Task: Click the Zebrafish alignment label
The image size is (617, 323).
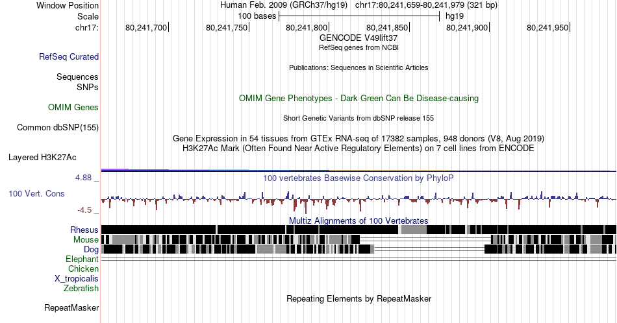Action: [x=81, y=288]
